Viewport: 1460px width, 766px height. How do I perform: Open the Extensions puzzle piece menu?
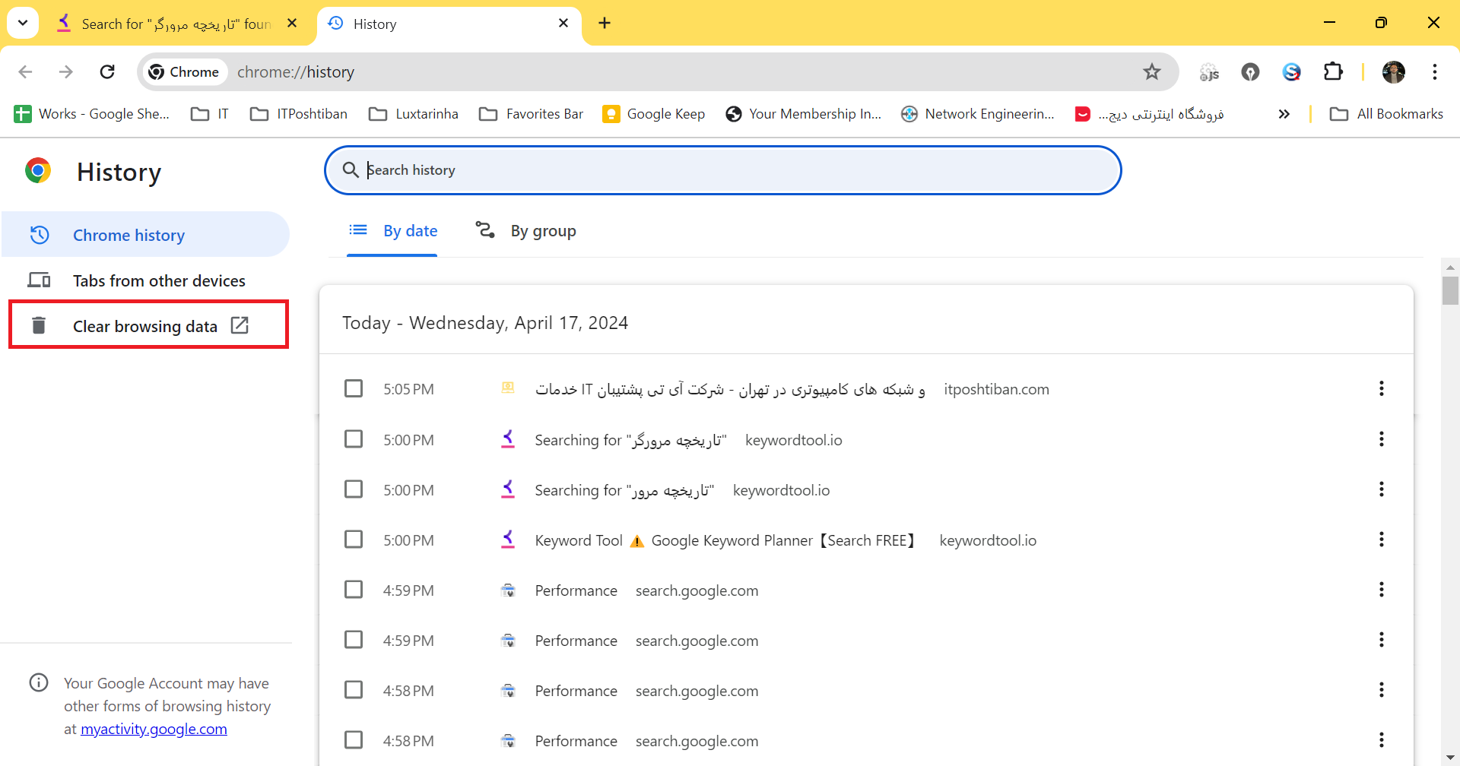[x=1333, y=71]
